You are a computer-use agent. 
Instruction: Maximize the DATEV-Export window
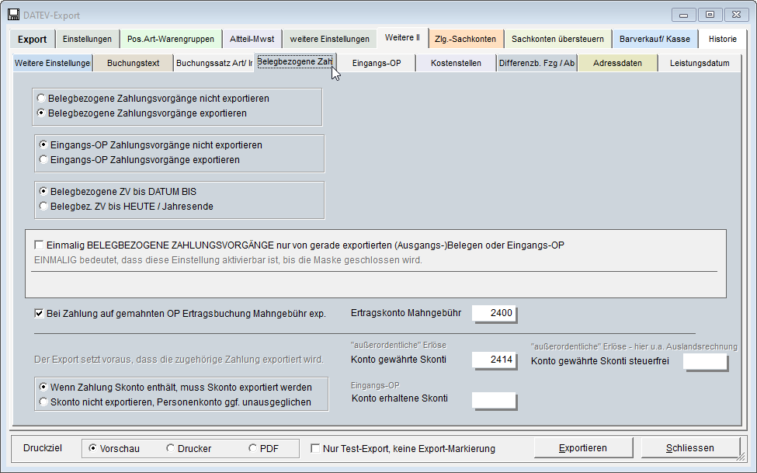pyautogui.click(x=710, y=15)
